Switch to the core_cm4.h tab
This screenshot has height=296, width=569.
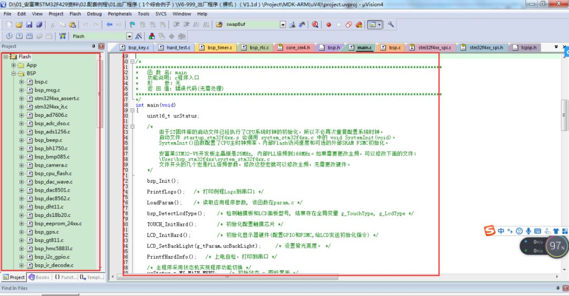click(x=295, y=47)
